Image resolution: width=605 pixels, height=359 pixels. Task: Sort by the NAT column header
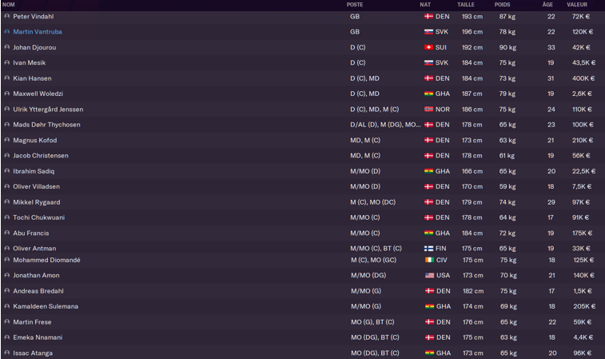[425, 5]
